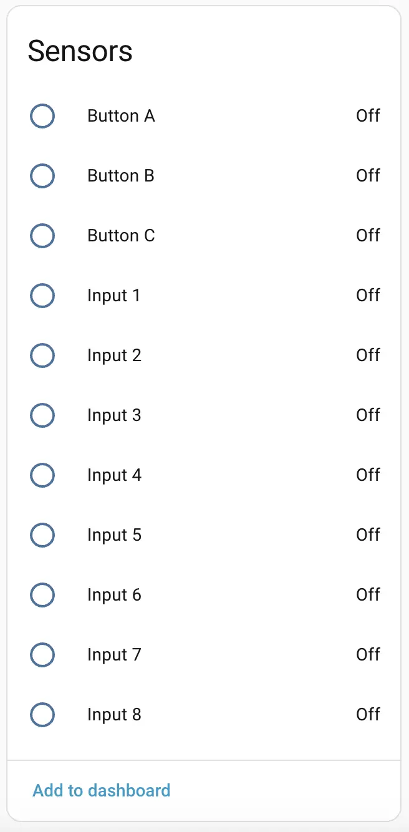This screenshot has width=409, height=832.
Task: Click the circle icon beside Input 6
Action: click(42, 595)
